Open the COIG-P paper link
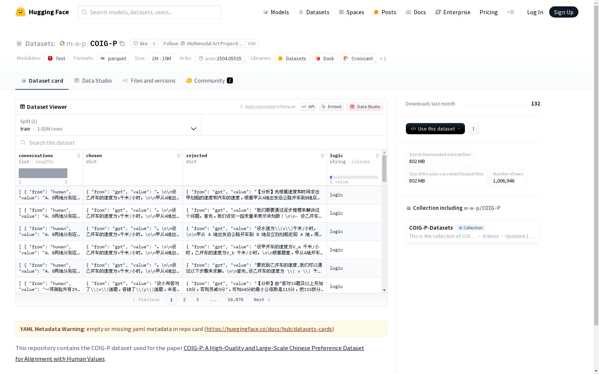The height and width of the screenshot is (374, 599). [190, 353]
